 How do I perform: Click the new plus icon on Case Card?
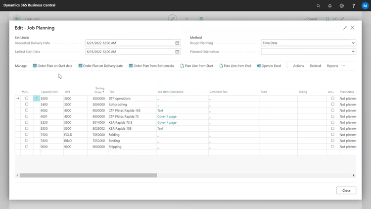pyautogui.click(x=187, y=19)
